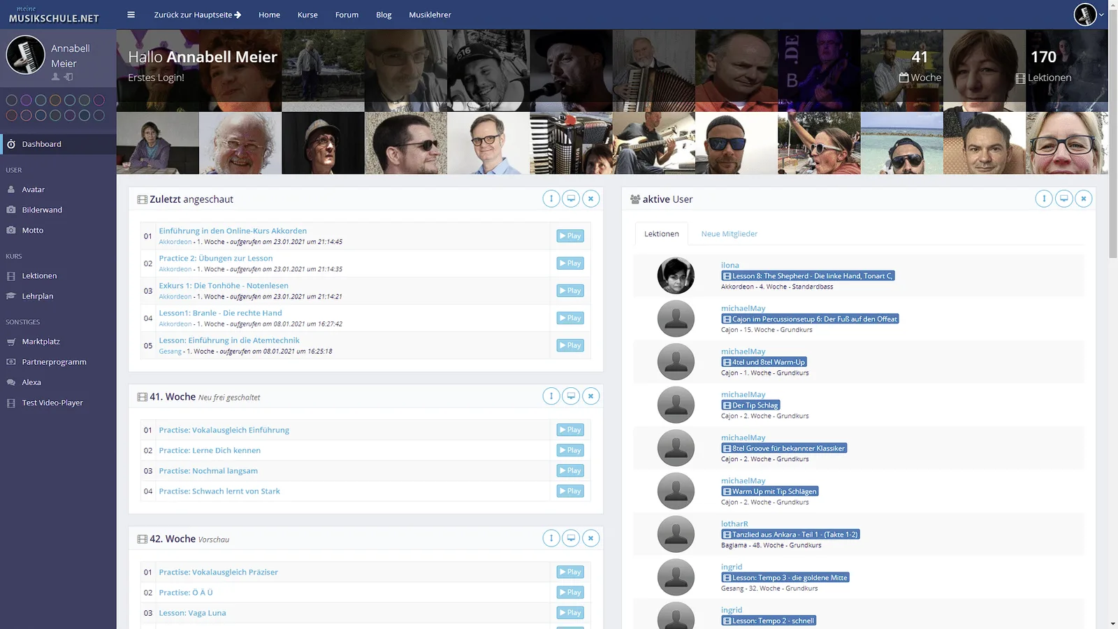Open lesson Exkurs 1: Die Tonhöhe - Notenlesen
The width and height of the screenshot is (1118, 629).
224,285
